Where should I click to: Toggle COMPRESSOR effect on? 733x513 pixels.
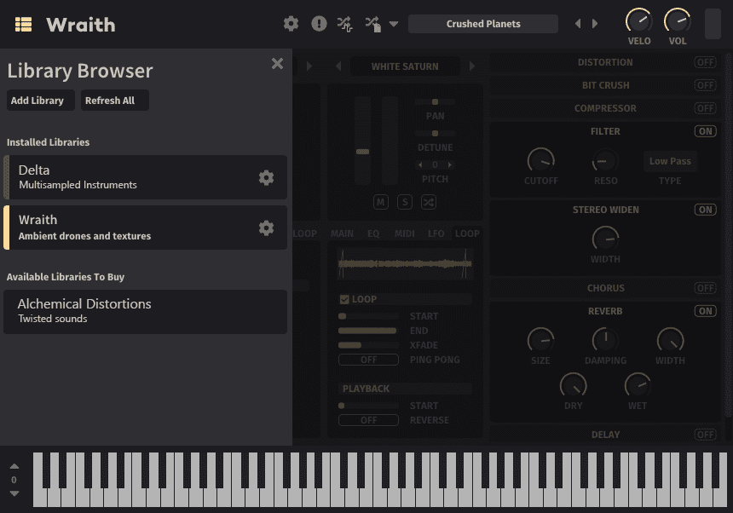pyautogui.click(x=705, y=108)
